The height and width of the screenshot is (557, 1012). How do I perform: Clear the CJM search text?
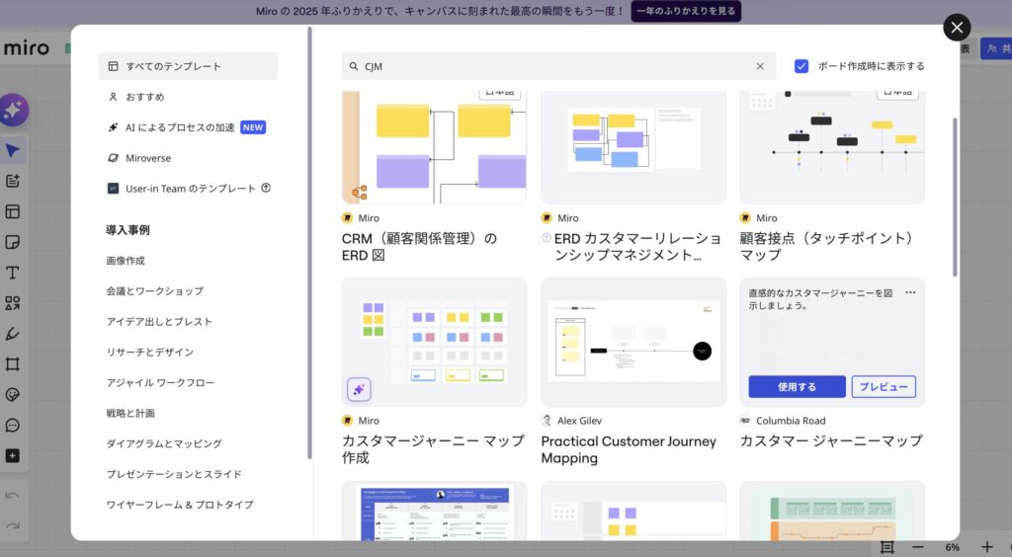coord(760,66)
